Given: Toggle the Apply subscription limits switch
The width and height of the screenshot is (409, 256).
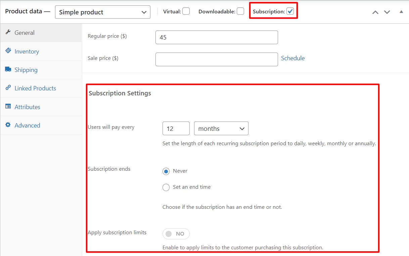Looking at the screenshot, I should click(x=176, y=234).
